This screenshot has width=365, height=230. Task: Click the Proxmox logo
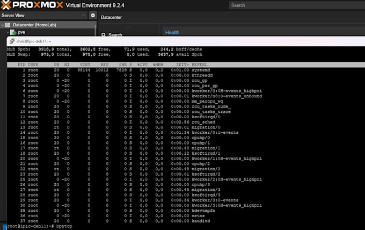(32, 5)
